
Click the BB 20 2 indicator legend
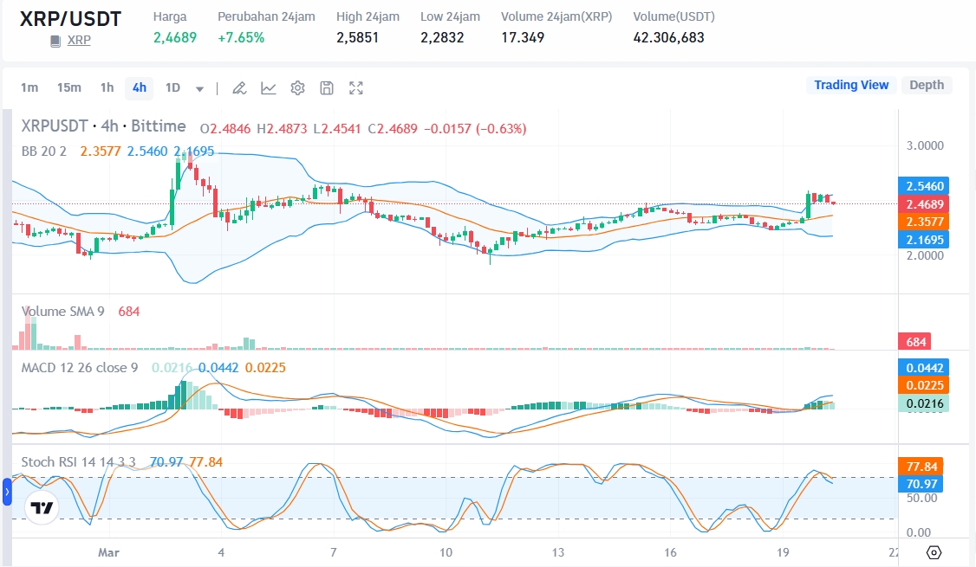[43, 151]
